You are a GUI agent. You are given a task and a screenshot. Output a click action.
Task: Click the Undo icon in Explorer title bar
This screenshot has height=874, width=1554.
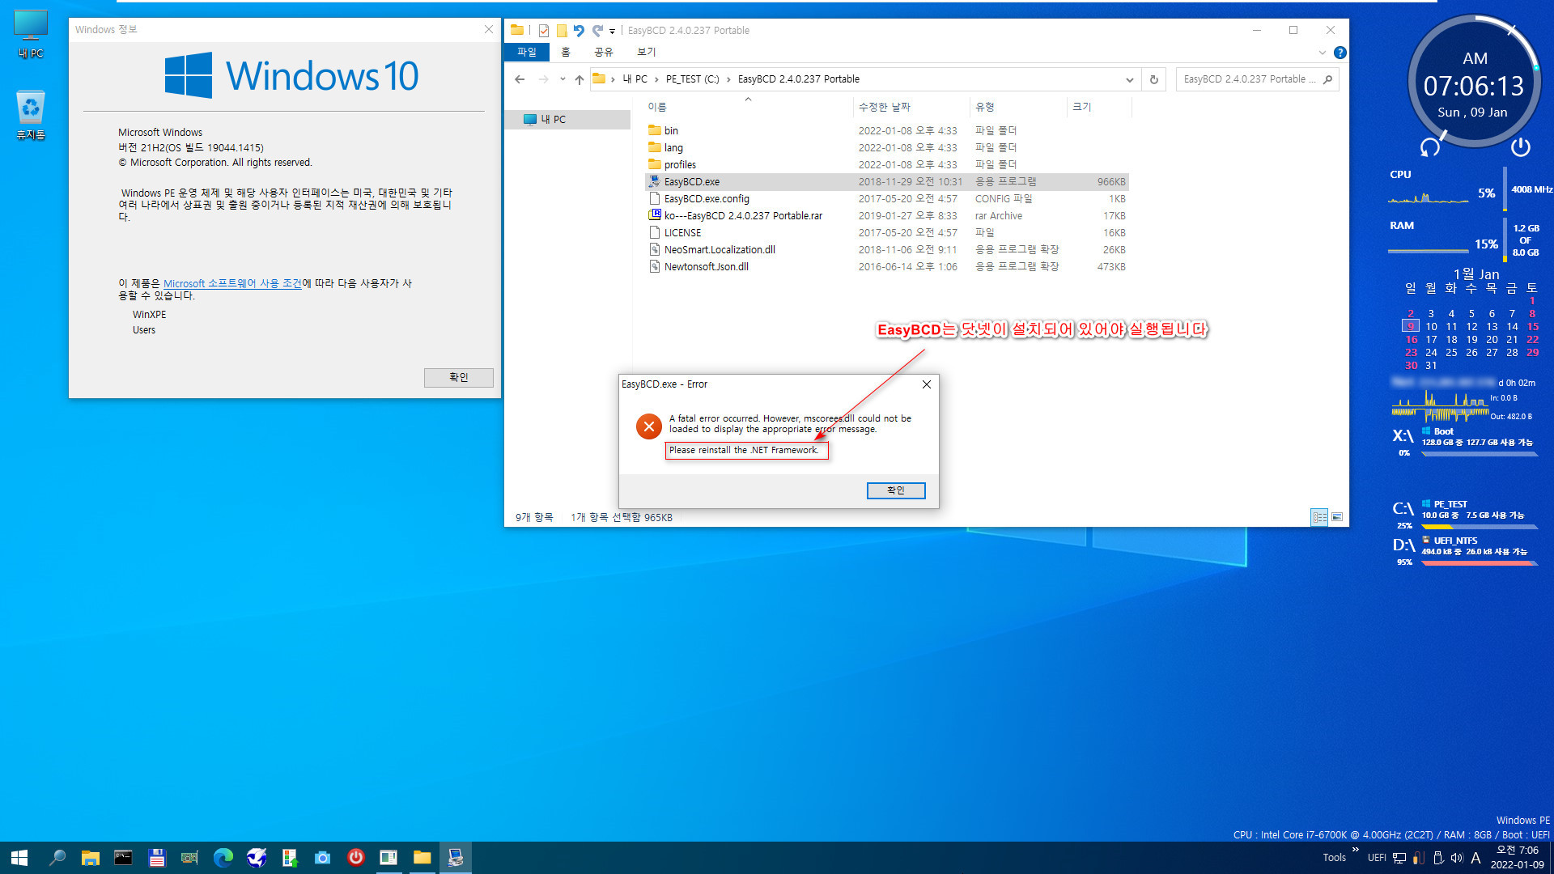point(579,31)
